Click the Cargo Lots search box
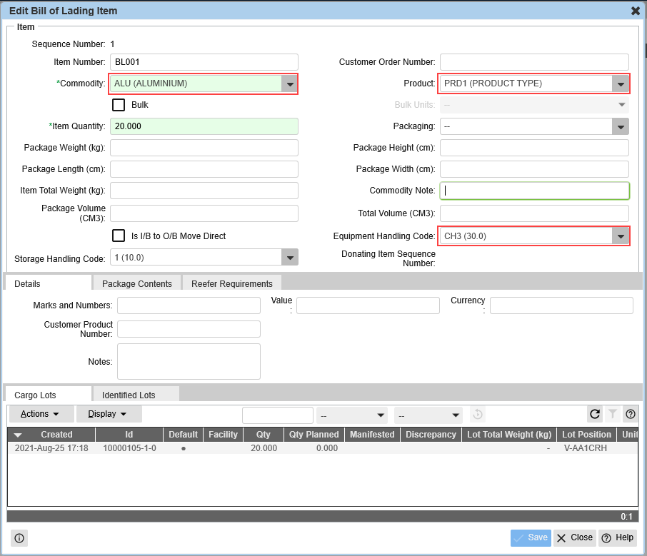This screenshot has width=647, height=556. (278, 415)
